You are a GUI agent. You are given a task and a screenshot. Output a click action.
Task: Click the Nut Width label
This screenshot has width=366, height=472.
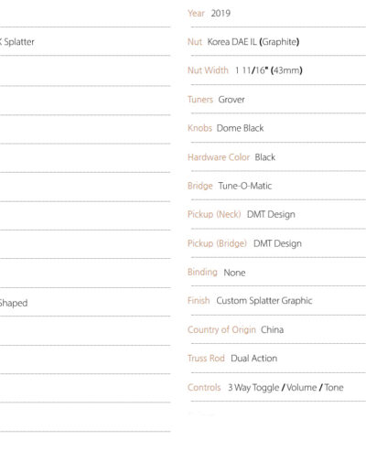208,70
